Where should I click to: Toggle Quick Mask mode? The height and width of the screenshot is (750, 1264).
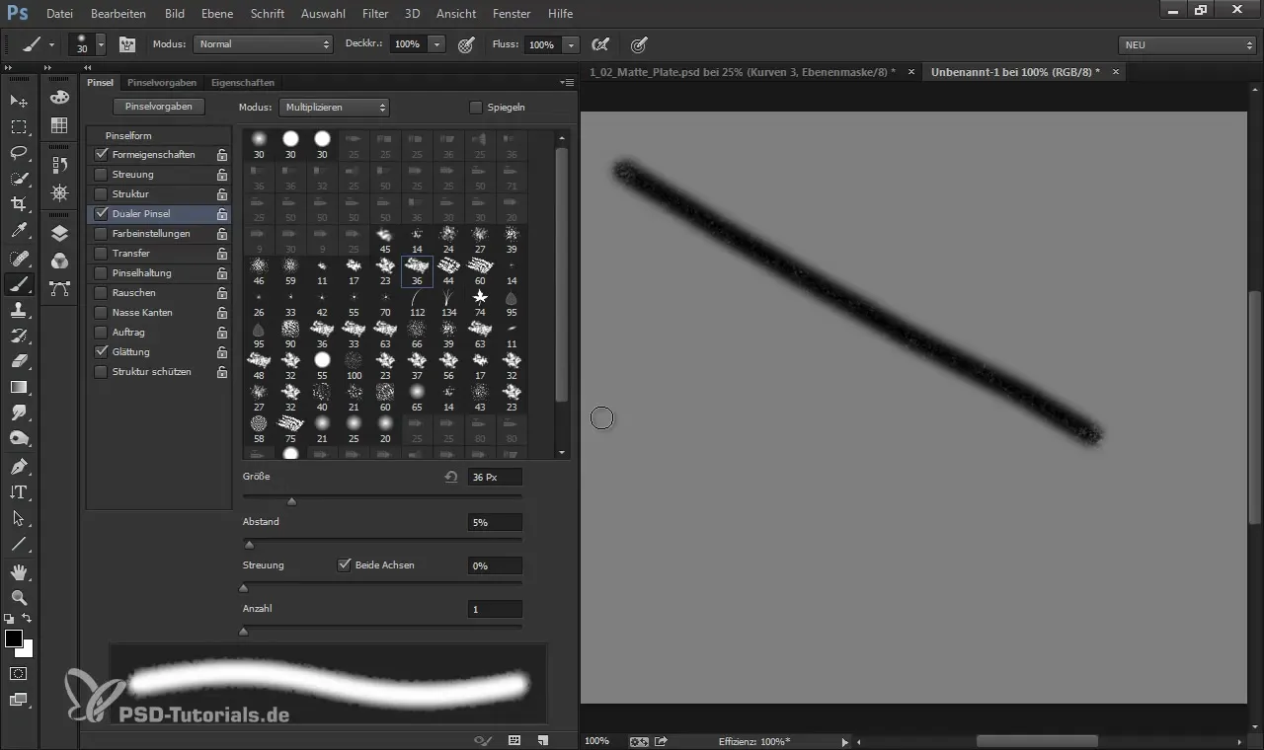point(19,673)
